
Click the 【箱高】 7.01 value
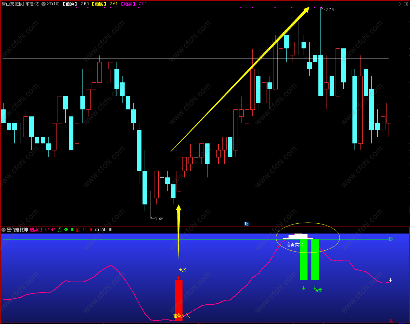[x=133, y=4]
